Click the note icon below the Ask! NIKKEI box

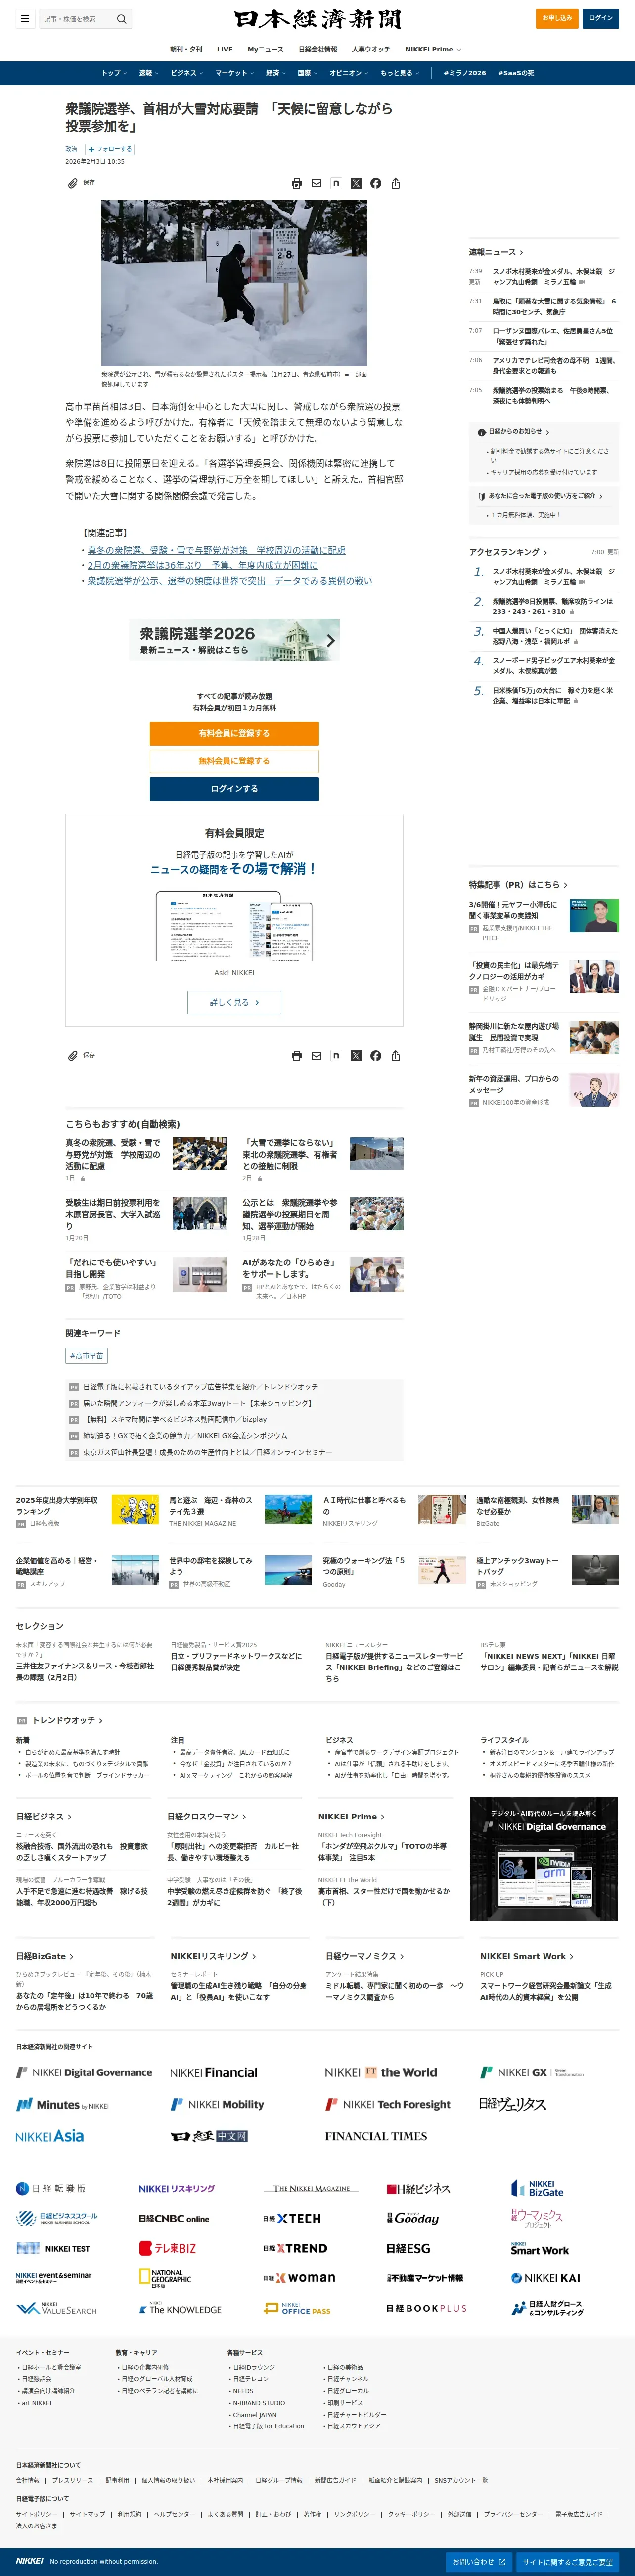[335, 1055]
